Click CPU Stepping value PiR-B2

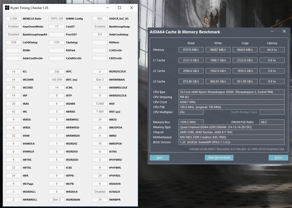pos(232,97)
